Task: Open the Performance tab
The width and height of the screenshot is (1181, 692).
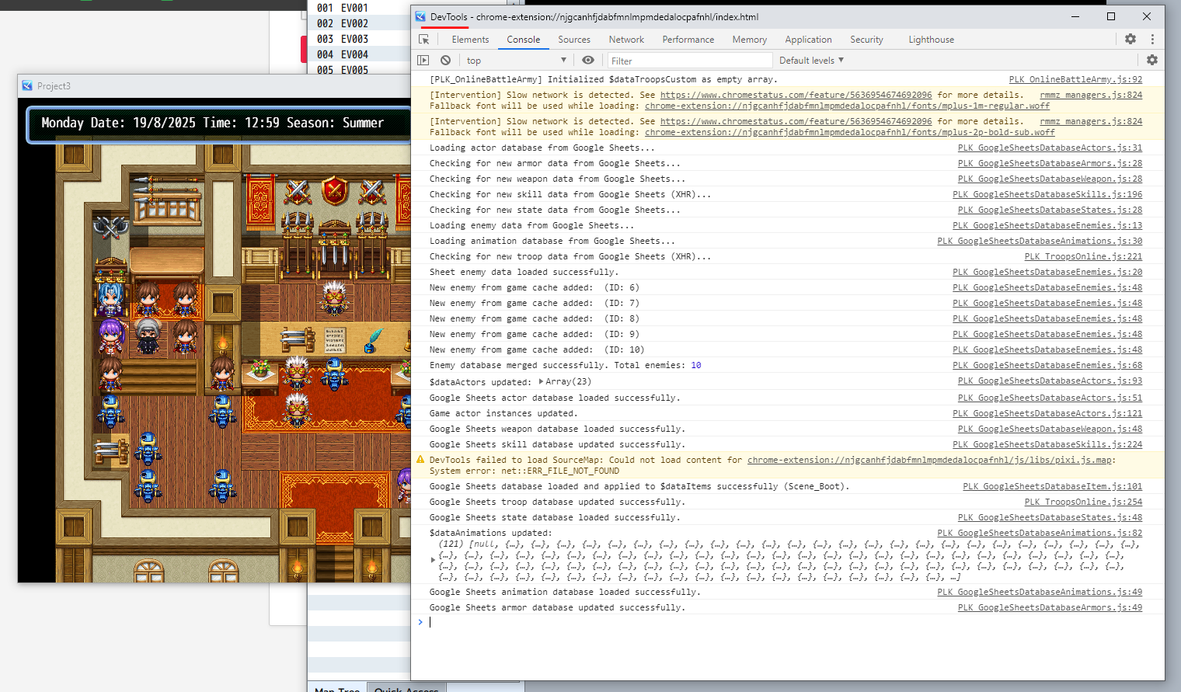Action: 688,40
